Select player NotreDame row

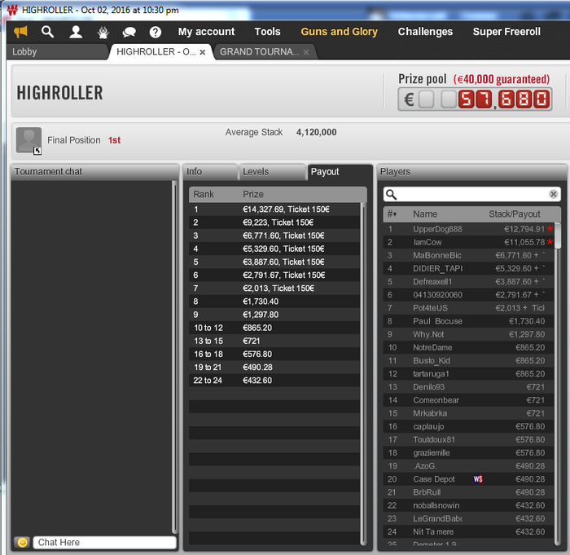468,347
